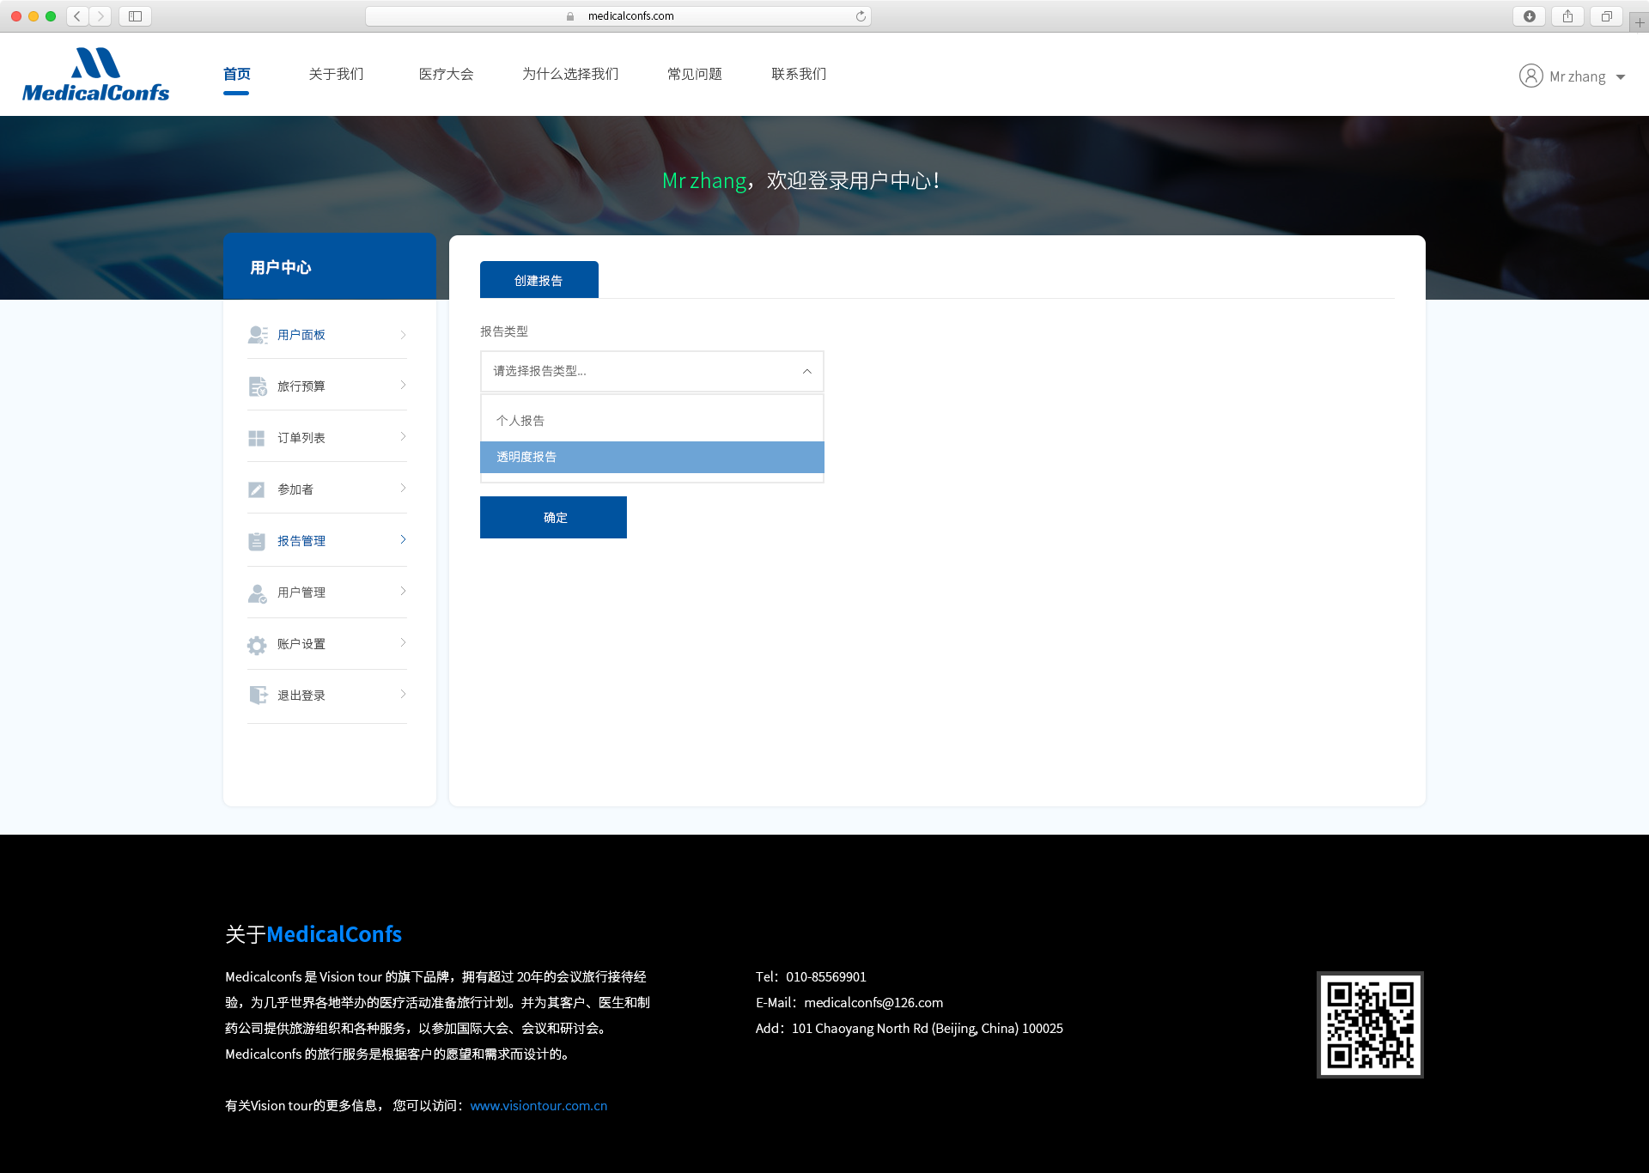Click the MedicalConfs logo
The height and width of the screenshot is (1173, 1649).
tap(95, 75)
